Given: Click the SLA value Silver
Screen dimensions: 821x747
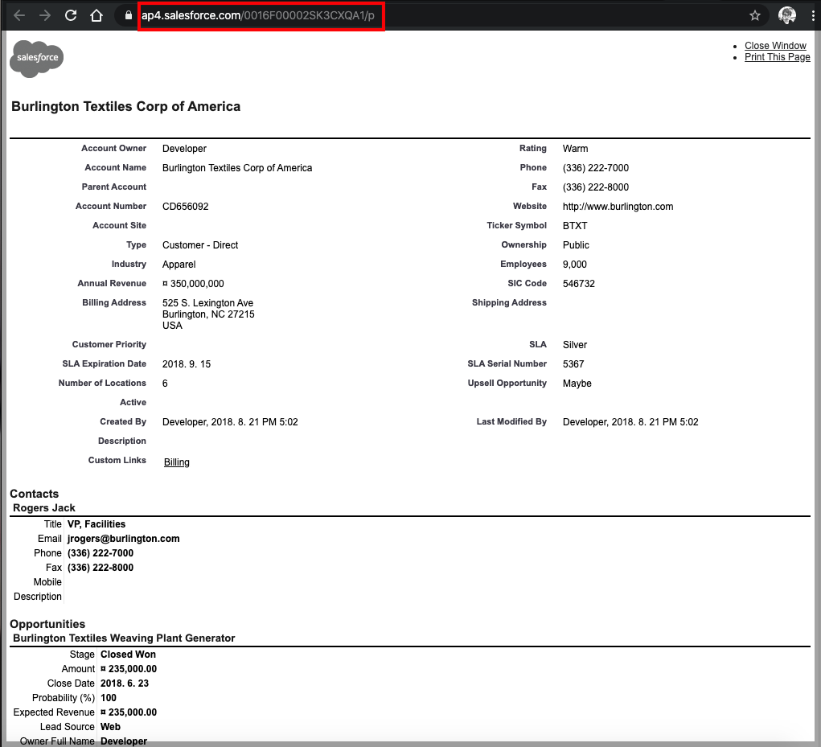Looking at the screenshot, I should (x=574, y=345).
